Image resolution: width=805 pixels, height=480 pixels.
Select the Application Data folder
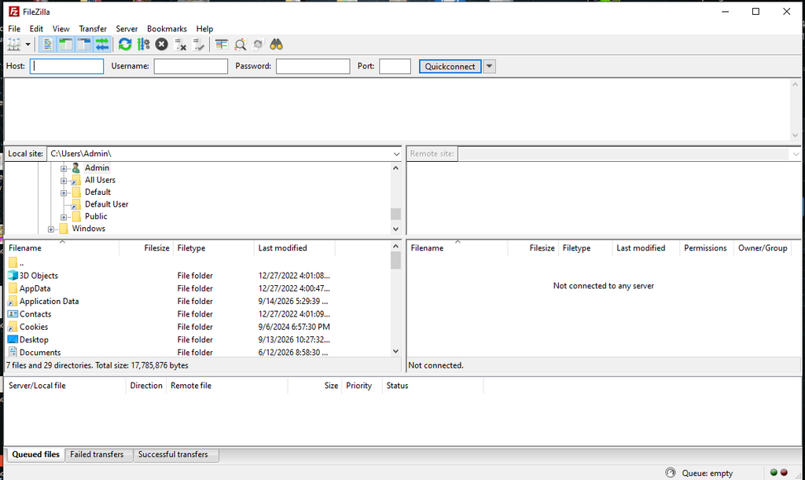click(50, 301)
